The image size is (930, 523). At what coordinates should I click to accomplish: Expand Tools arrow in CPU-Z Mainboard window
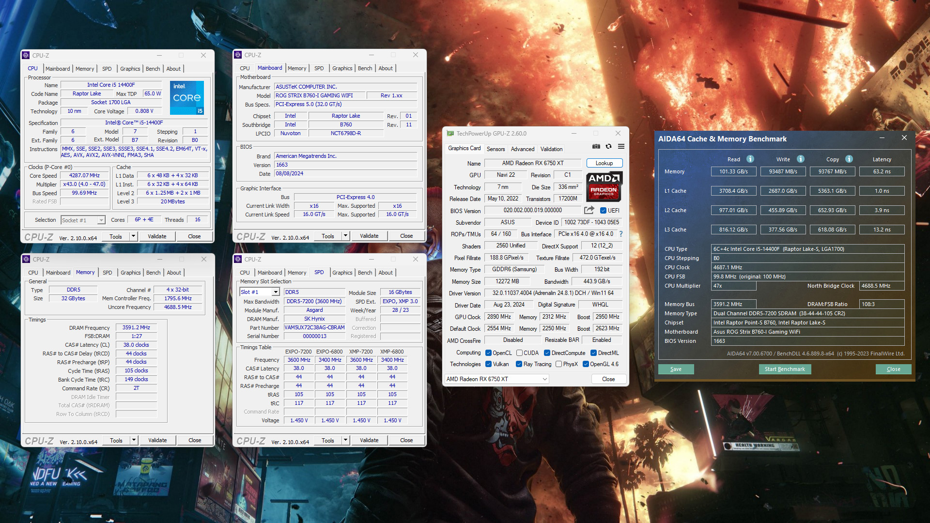pyautogui.click(x=345, y=236)
